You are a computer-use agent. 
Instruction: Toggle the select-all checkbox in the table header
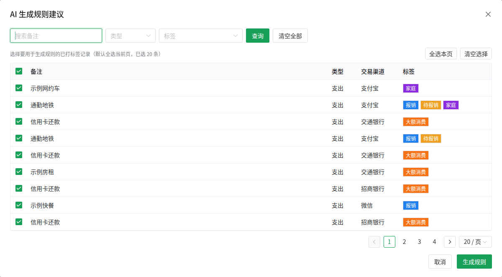coord(19,71)
